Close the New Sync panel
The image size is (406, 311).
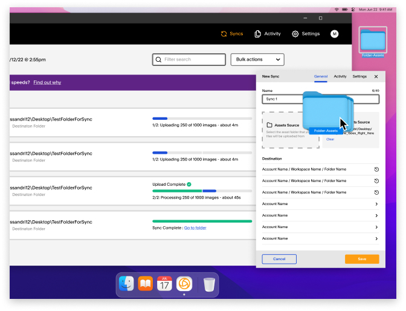[x=376, y=76]
